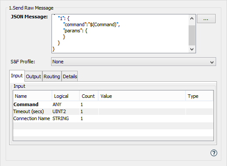227x166 pixels.
Task: Click the Count column header
Action: 89,96
